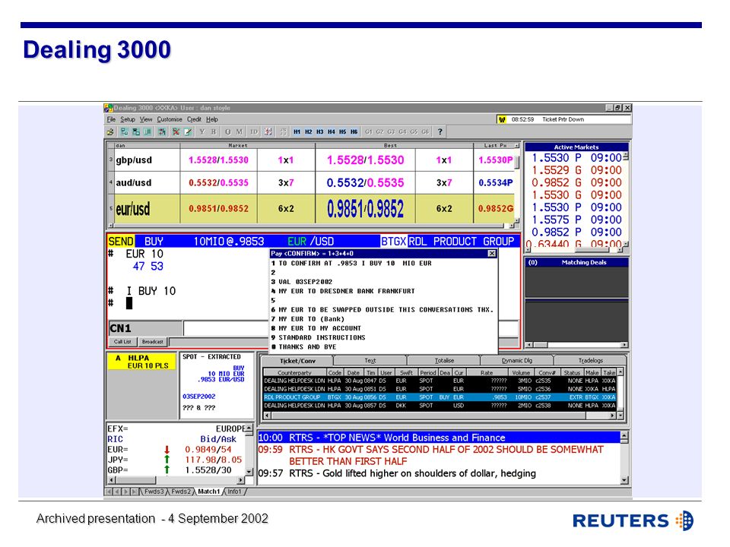Click the red crossed toolbar icon
Image resolution: width=730 pixels, height=547 pixels.
coord(176,132)
